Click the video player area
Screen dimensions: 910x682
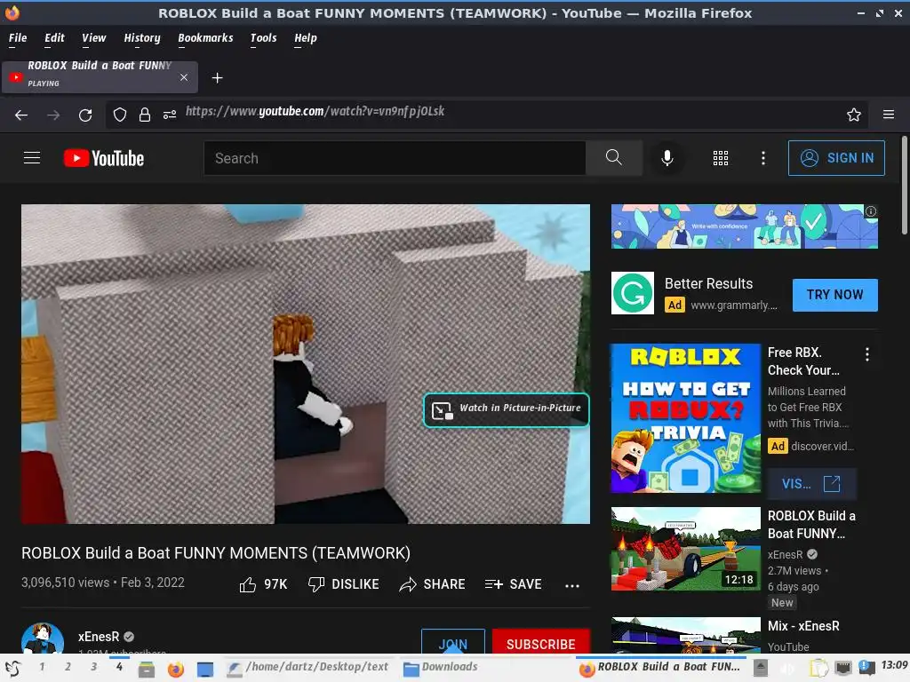pos(306,363)
